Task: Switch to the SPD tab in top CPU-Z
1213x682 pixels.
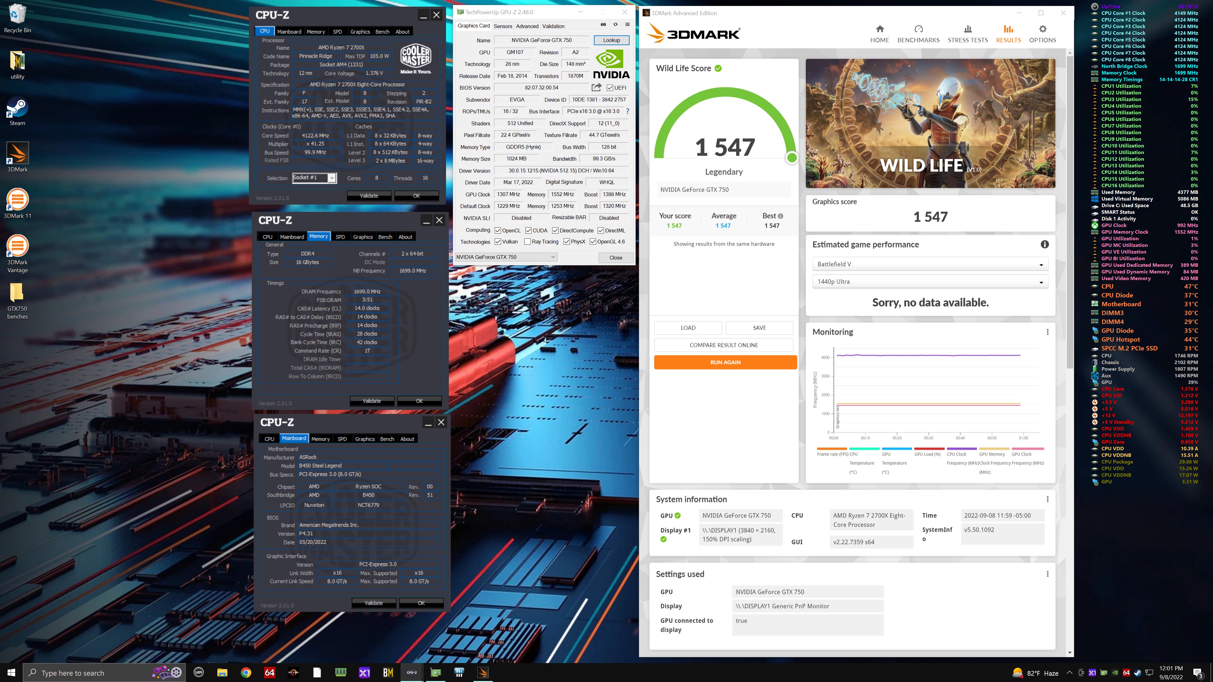Action: [337, 32]
